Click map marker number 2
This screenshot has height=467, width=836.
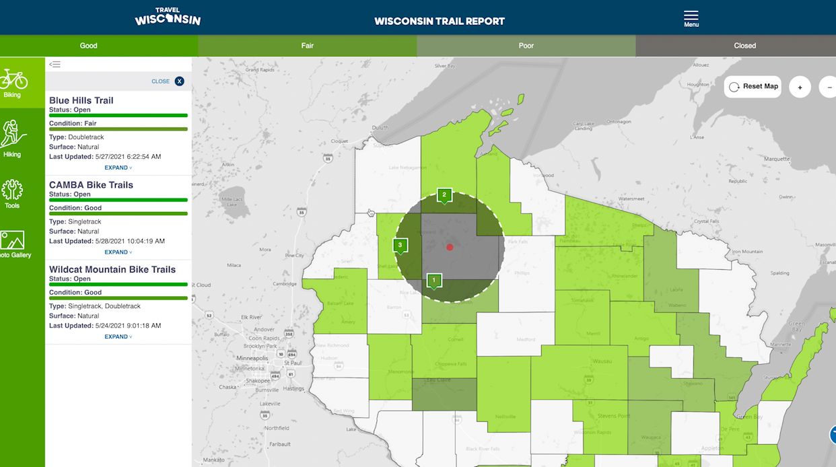(444, 196)
